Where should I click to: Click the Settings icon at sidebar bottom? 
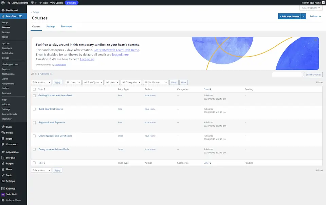3,181
